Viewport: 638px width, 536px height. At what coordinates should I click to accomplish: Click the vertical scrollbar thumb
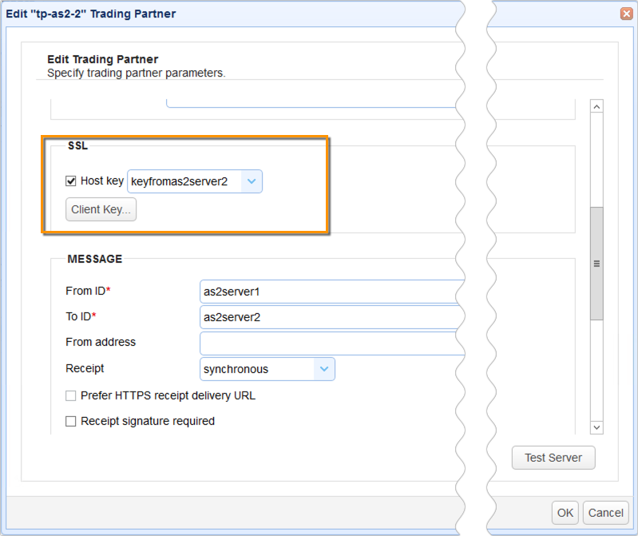(596, 263)
